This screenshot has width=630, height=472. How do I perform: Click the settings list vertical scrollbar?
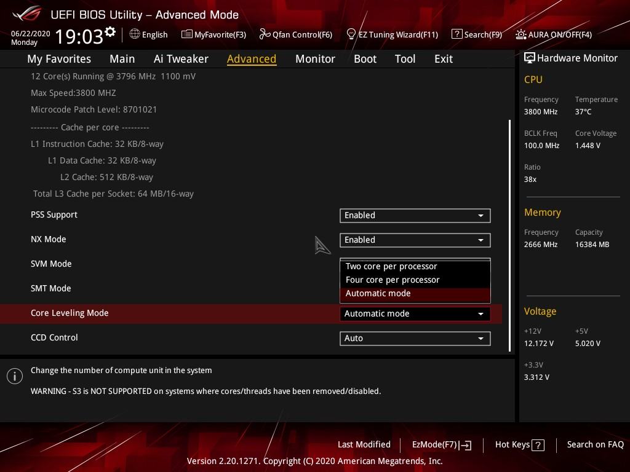click(x=510, y=235)
